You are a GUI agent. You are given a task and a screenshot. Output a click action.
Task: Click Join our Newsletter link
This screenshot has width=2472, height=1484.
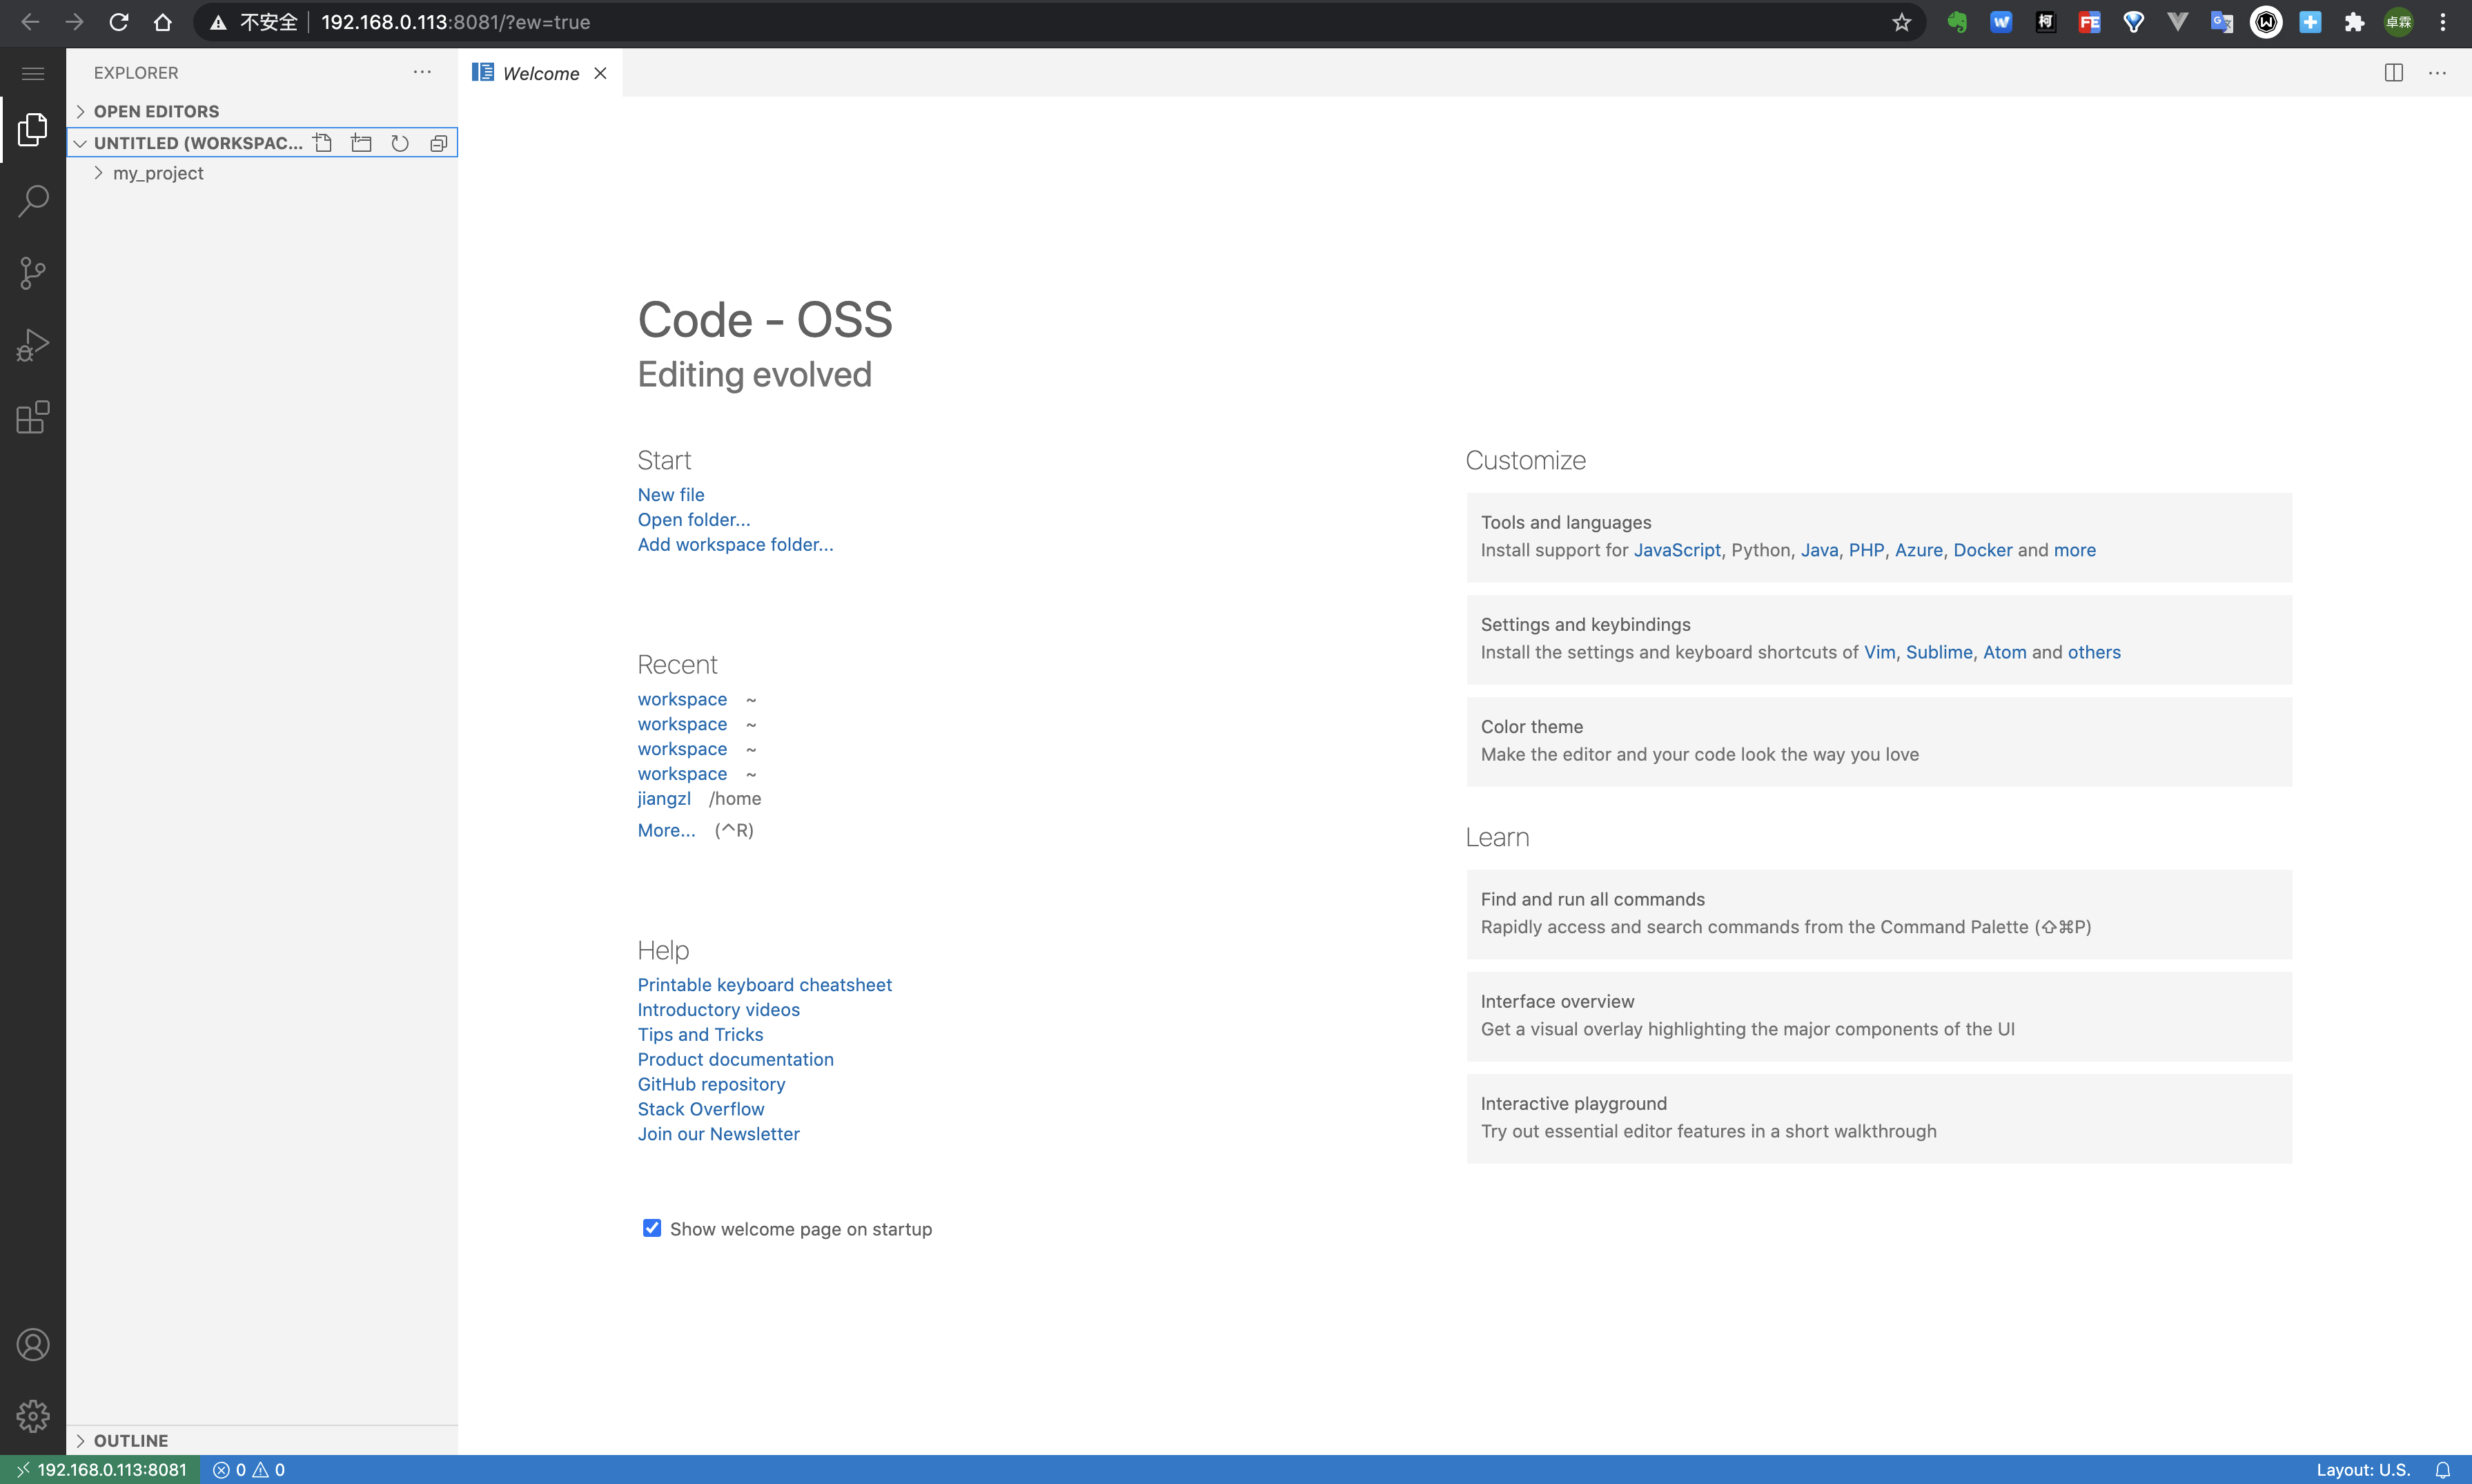(718, 1134)
